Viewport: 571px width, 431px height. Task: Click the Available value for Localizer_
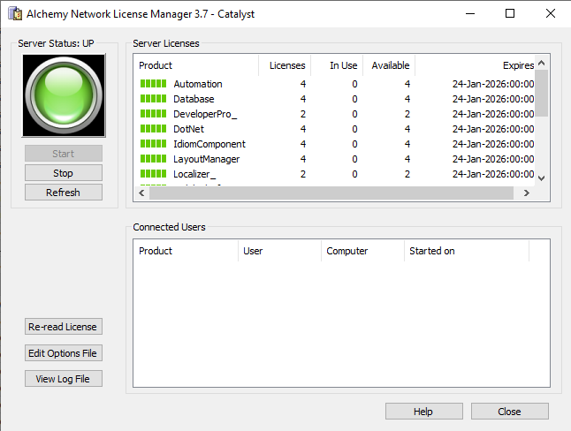click(407, 174)
